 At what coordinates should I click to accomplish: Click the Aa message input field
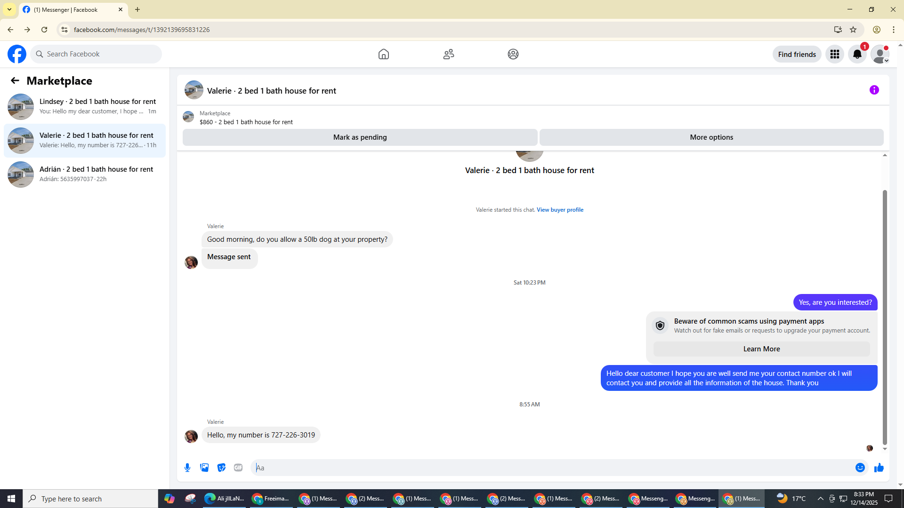click(551, 468)
